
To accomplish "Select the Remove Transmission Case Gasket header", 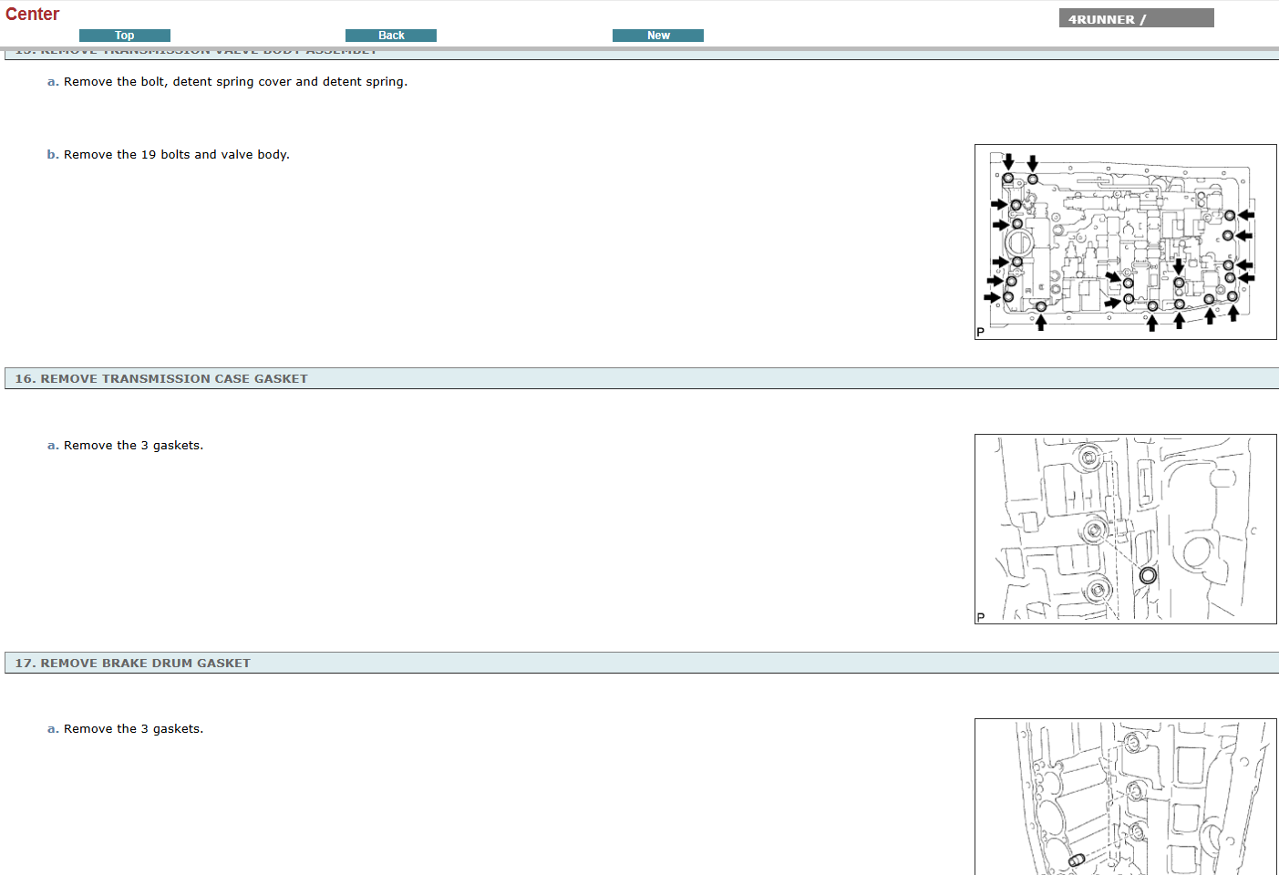I will pos(161,379).
